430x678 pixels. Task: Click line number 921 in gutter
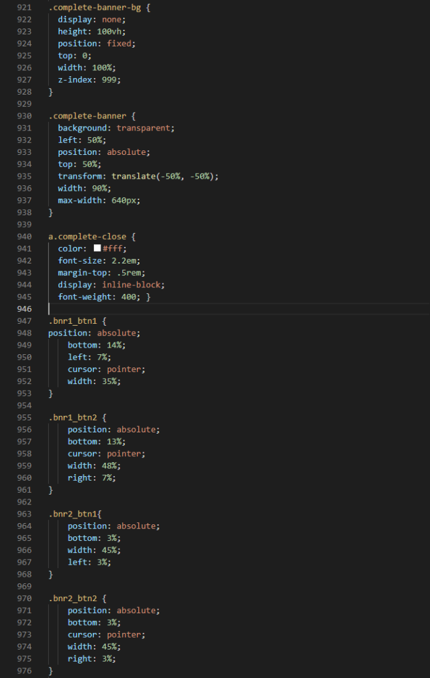pos(24,7)
